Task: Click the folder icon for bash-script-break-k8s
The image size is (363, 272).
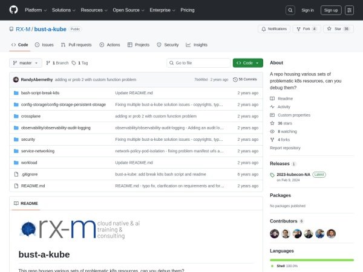Action: (16, 93)
